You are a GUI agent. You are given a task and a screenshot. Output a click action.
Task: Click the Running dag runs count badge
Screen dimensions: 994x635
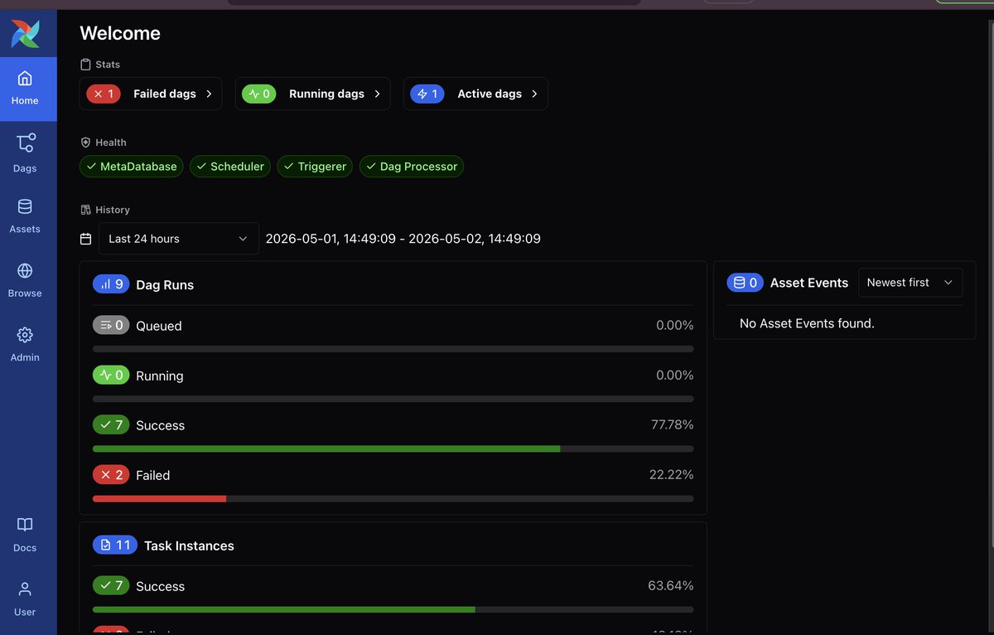tap(111, 376)
